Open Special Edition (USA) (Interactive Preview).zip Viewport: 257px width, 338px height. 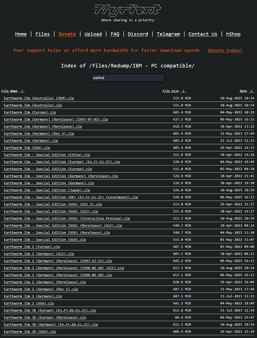(x=67, y=219)
